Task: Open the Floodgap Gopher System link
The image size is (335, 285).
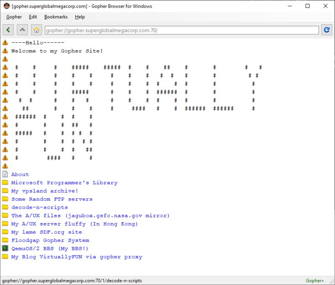Action: click(x=50, y=240)
